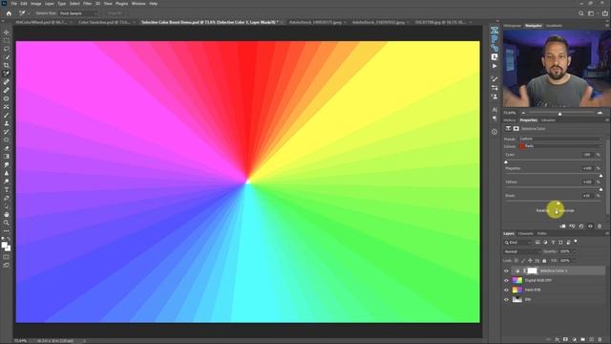The height and width of the screenshot is (344, 611).
Task: Create a new group folder icon
Action: tap(583, 340)
